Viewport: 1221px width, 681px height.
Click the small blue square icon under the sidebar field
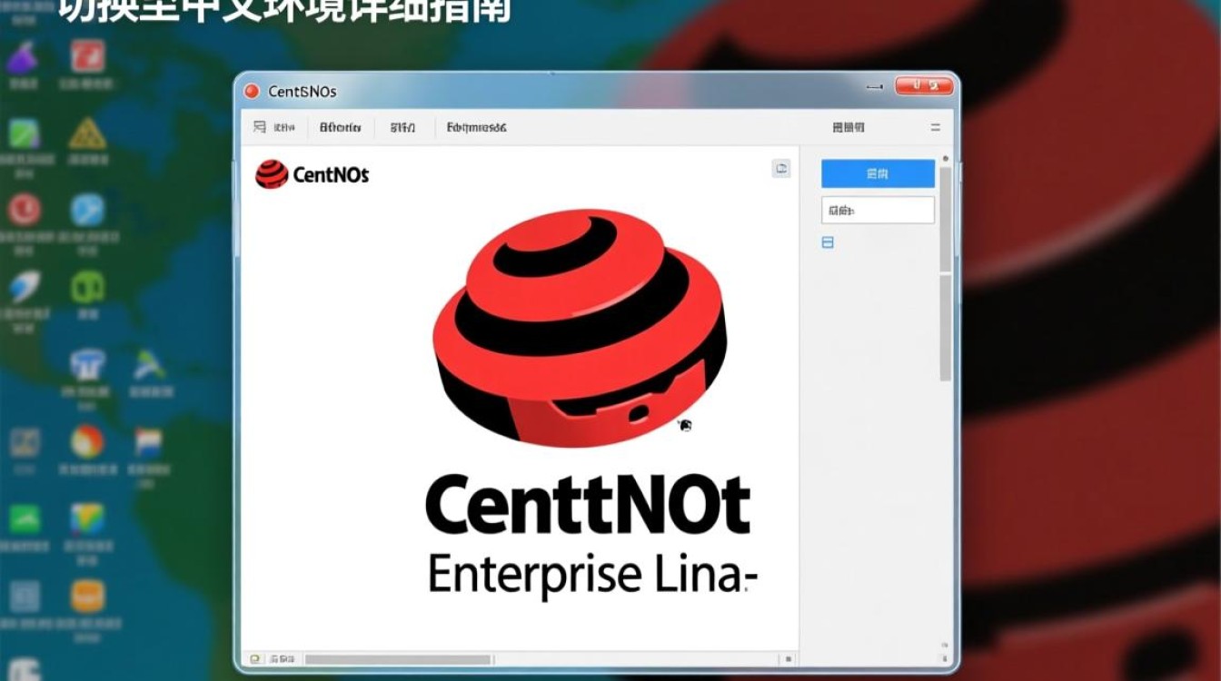(828, 242)
